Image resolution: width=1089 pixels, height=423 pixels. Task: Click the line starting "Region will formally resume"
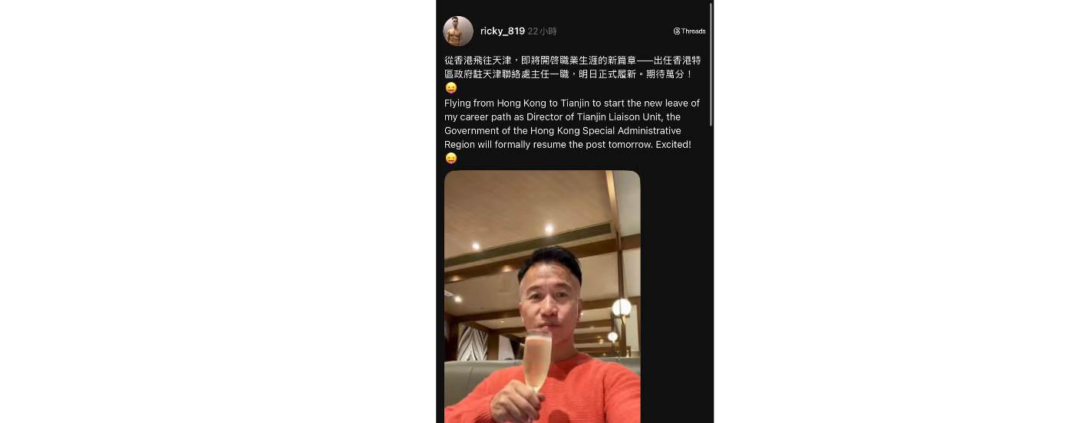(568, 145)
